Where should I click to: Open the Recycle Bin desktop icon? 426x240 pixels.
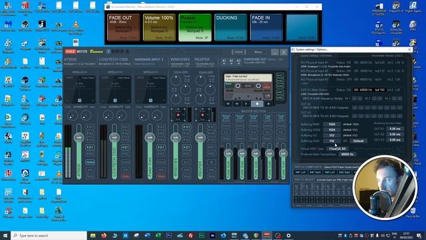click(x=413, y=213)
